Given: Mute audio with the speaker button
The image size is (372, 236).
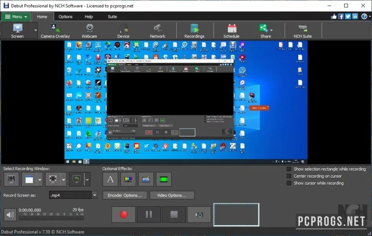Looking at the screenshot, I should coord(10,215).
